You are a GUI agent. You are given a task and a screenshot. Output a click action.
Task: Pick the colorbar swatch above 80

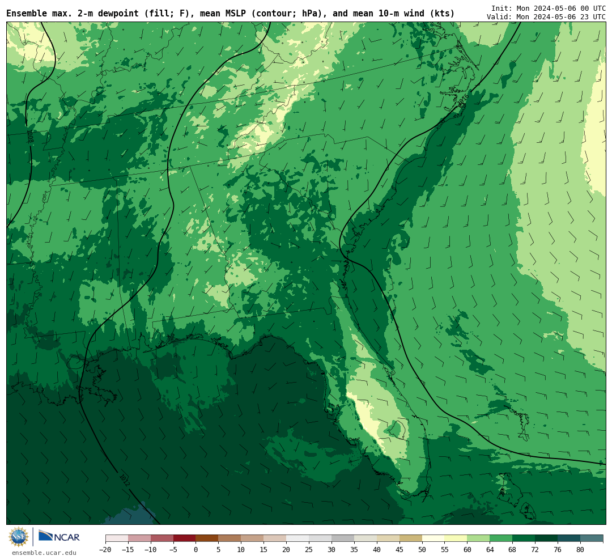[x=592, y=538]
